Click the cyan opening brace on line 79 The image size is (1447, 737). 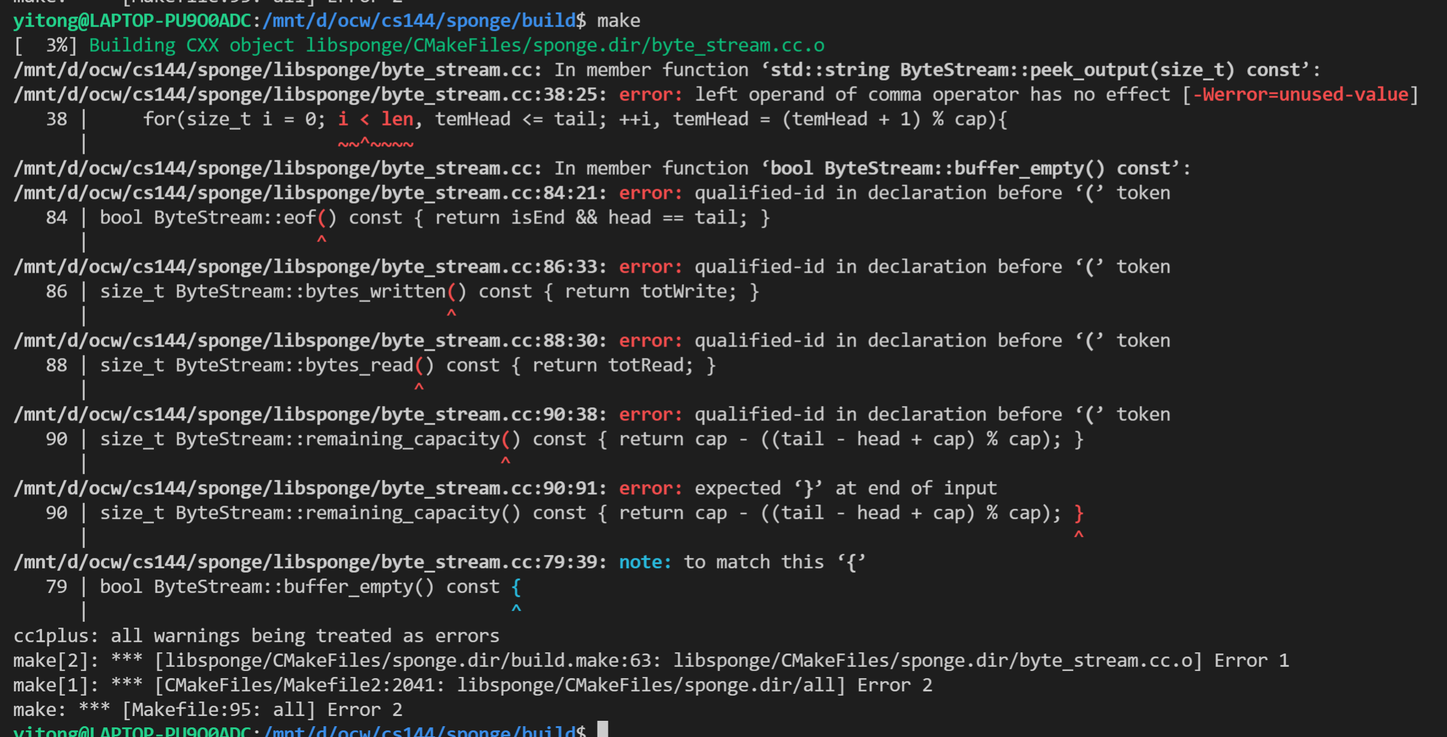click(x=516, y=587)
